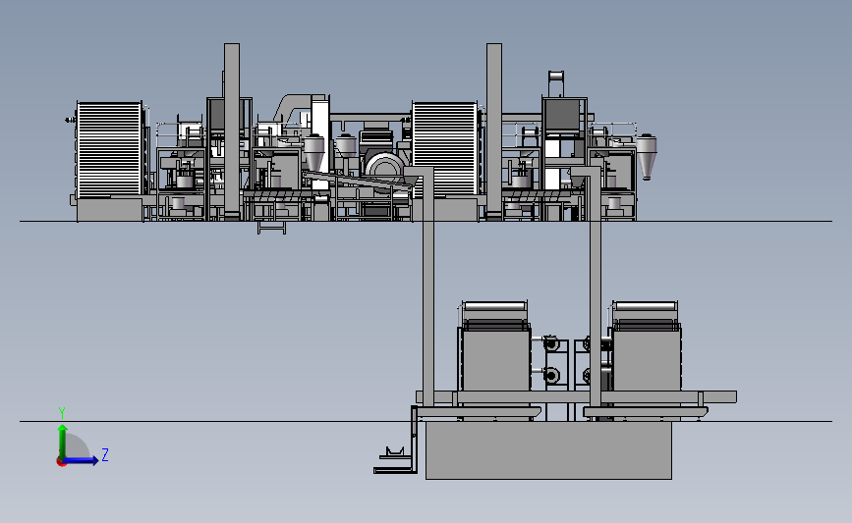Click the red origin ball of the triad

point(61,462)
